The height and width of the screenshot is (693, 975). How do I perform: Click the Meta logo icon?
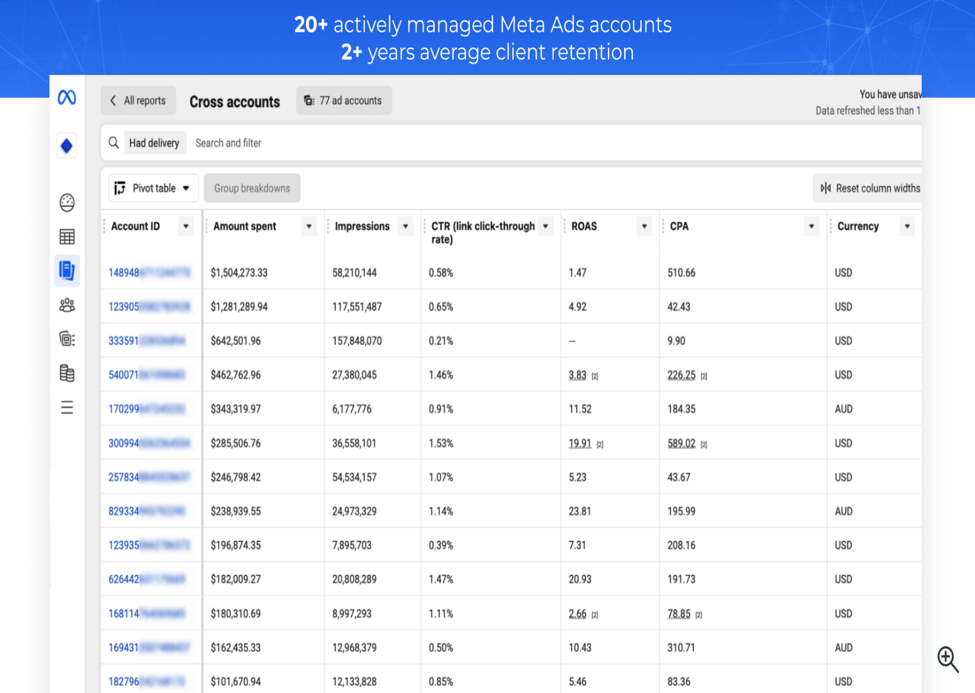coord(67,97)
